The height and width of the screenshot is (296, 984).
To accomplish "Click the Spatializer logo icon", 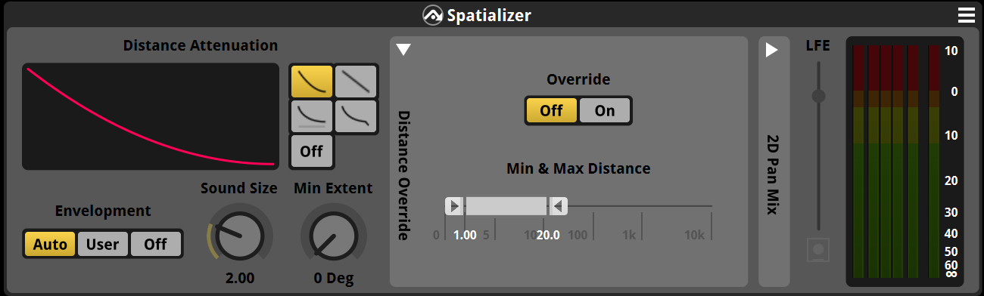I will click(432, 15).
